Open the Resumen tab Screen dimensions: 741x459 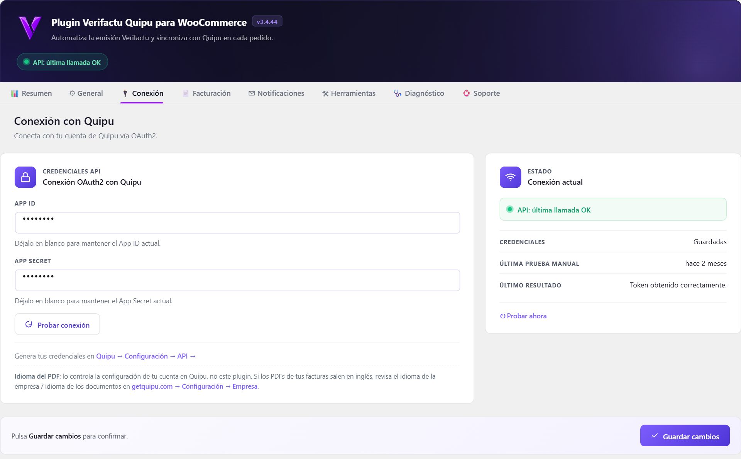(x=32, y=93)
